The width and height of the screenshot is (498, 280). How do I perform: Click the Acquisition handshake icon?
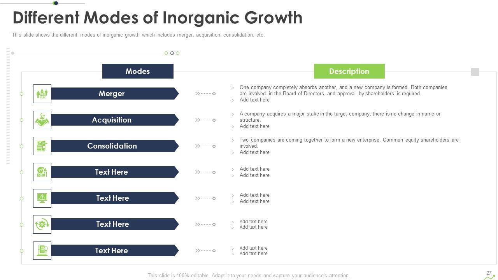(42, 120)
